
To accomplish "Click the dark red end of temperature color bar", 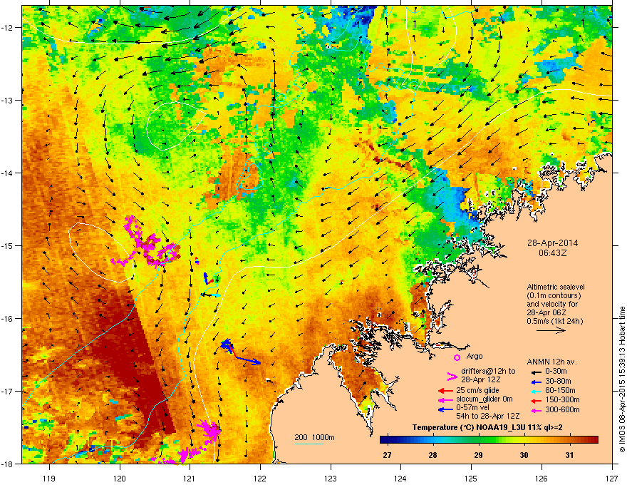I will pos(594,440).
